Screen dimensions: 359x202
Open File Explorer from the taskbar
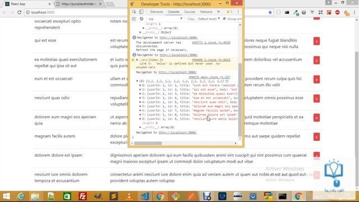point(35,196)
